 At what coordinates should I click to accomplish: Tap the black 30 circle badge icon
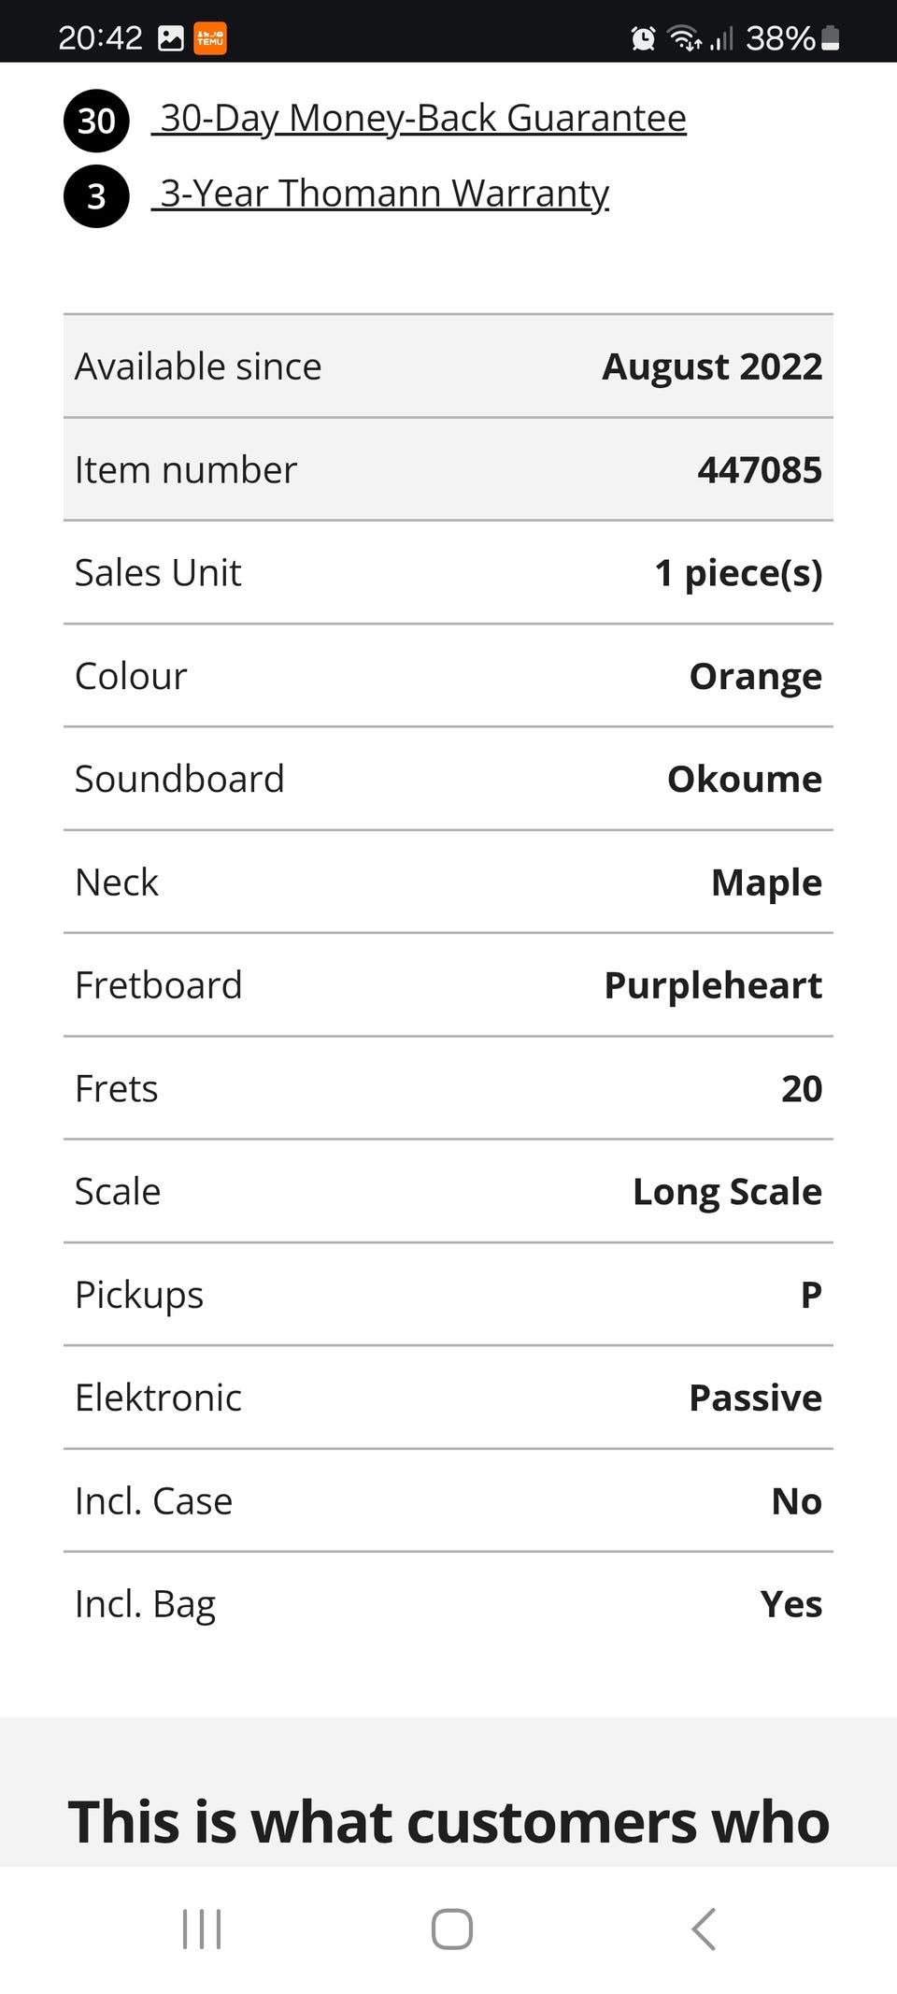pos(96,121)
